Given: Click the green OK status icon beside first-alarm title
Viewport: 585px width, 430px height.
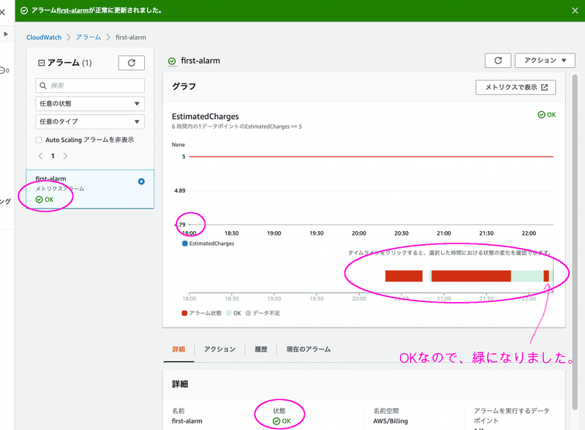Looking at the screenshot, I should click(172, 61).
